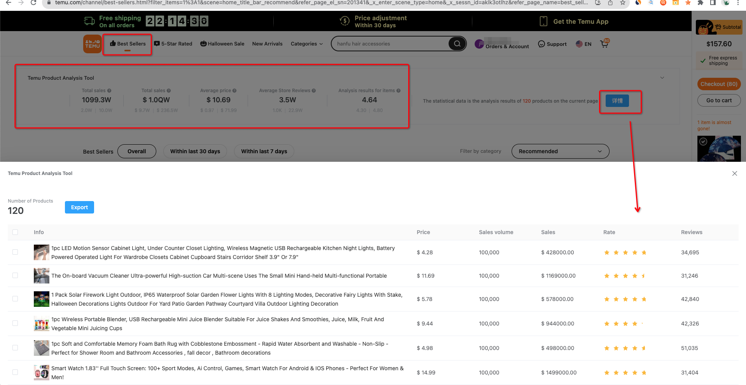Click the Checkout (80) button
Image resolution: width=746 pixels, height=385 pixels.
click(719, 84)
